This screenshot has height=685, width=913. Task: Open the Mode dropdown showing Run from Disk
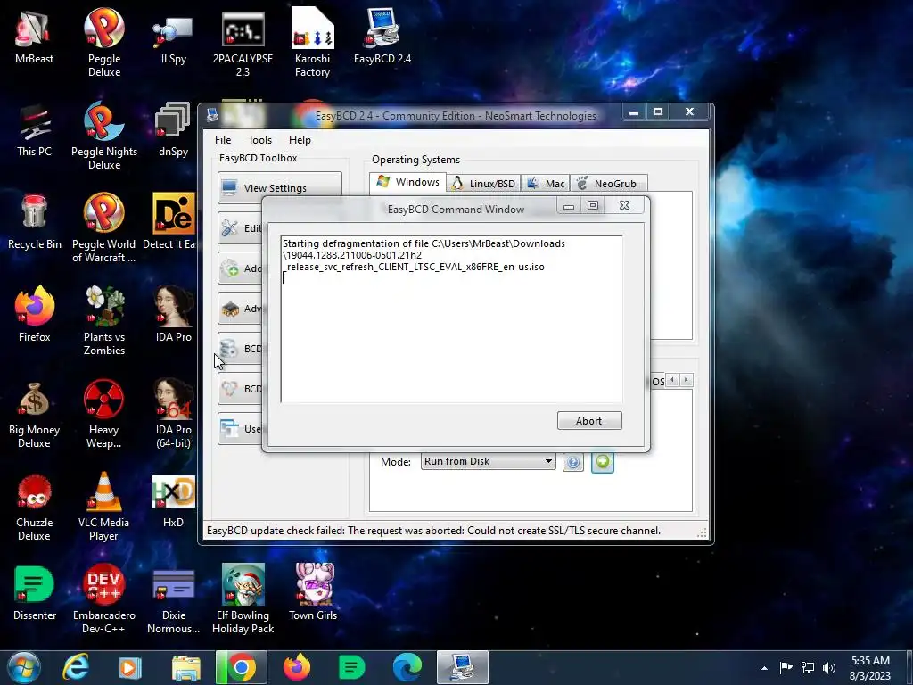[x=488, y=461]
